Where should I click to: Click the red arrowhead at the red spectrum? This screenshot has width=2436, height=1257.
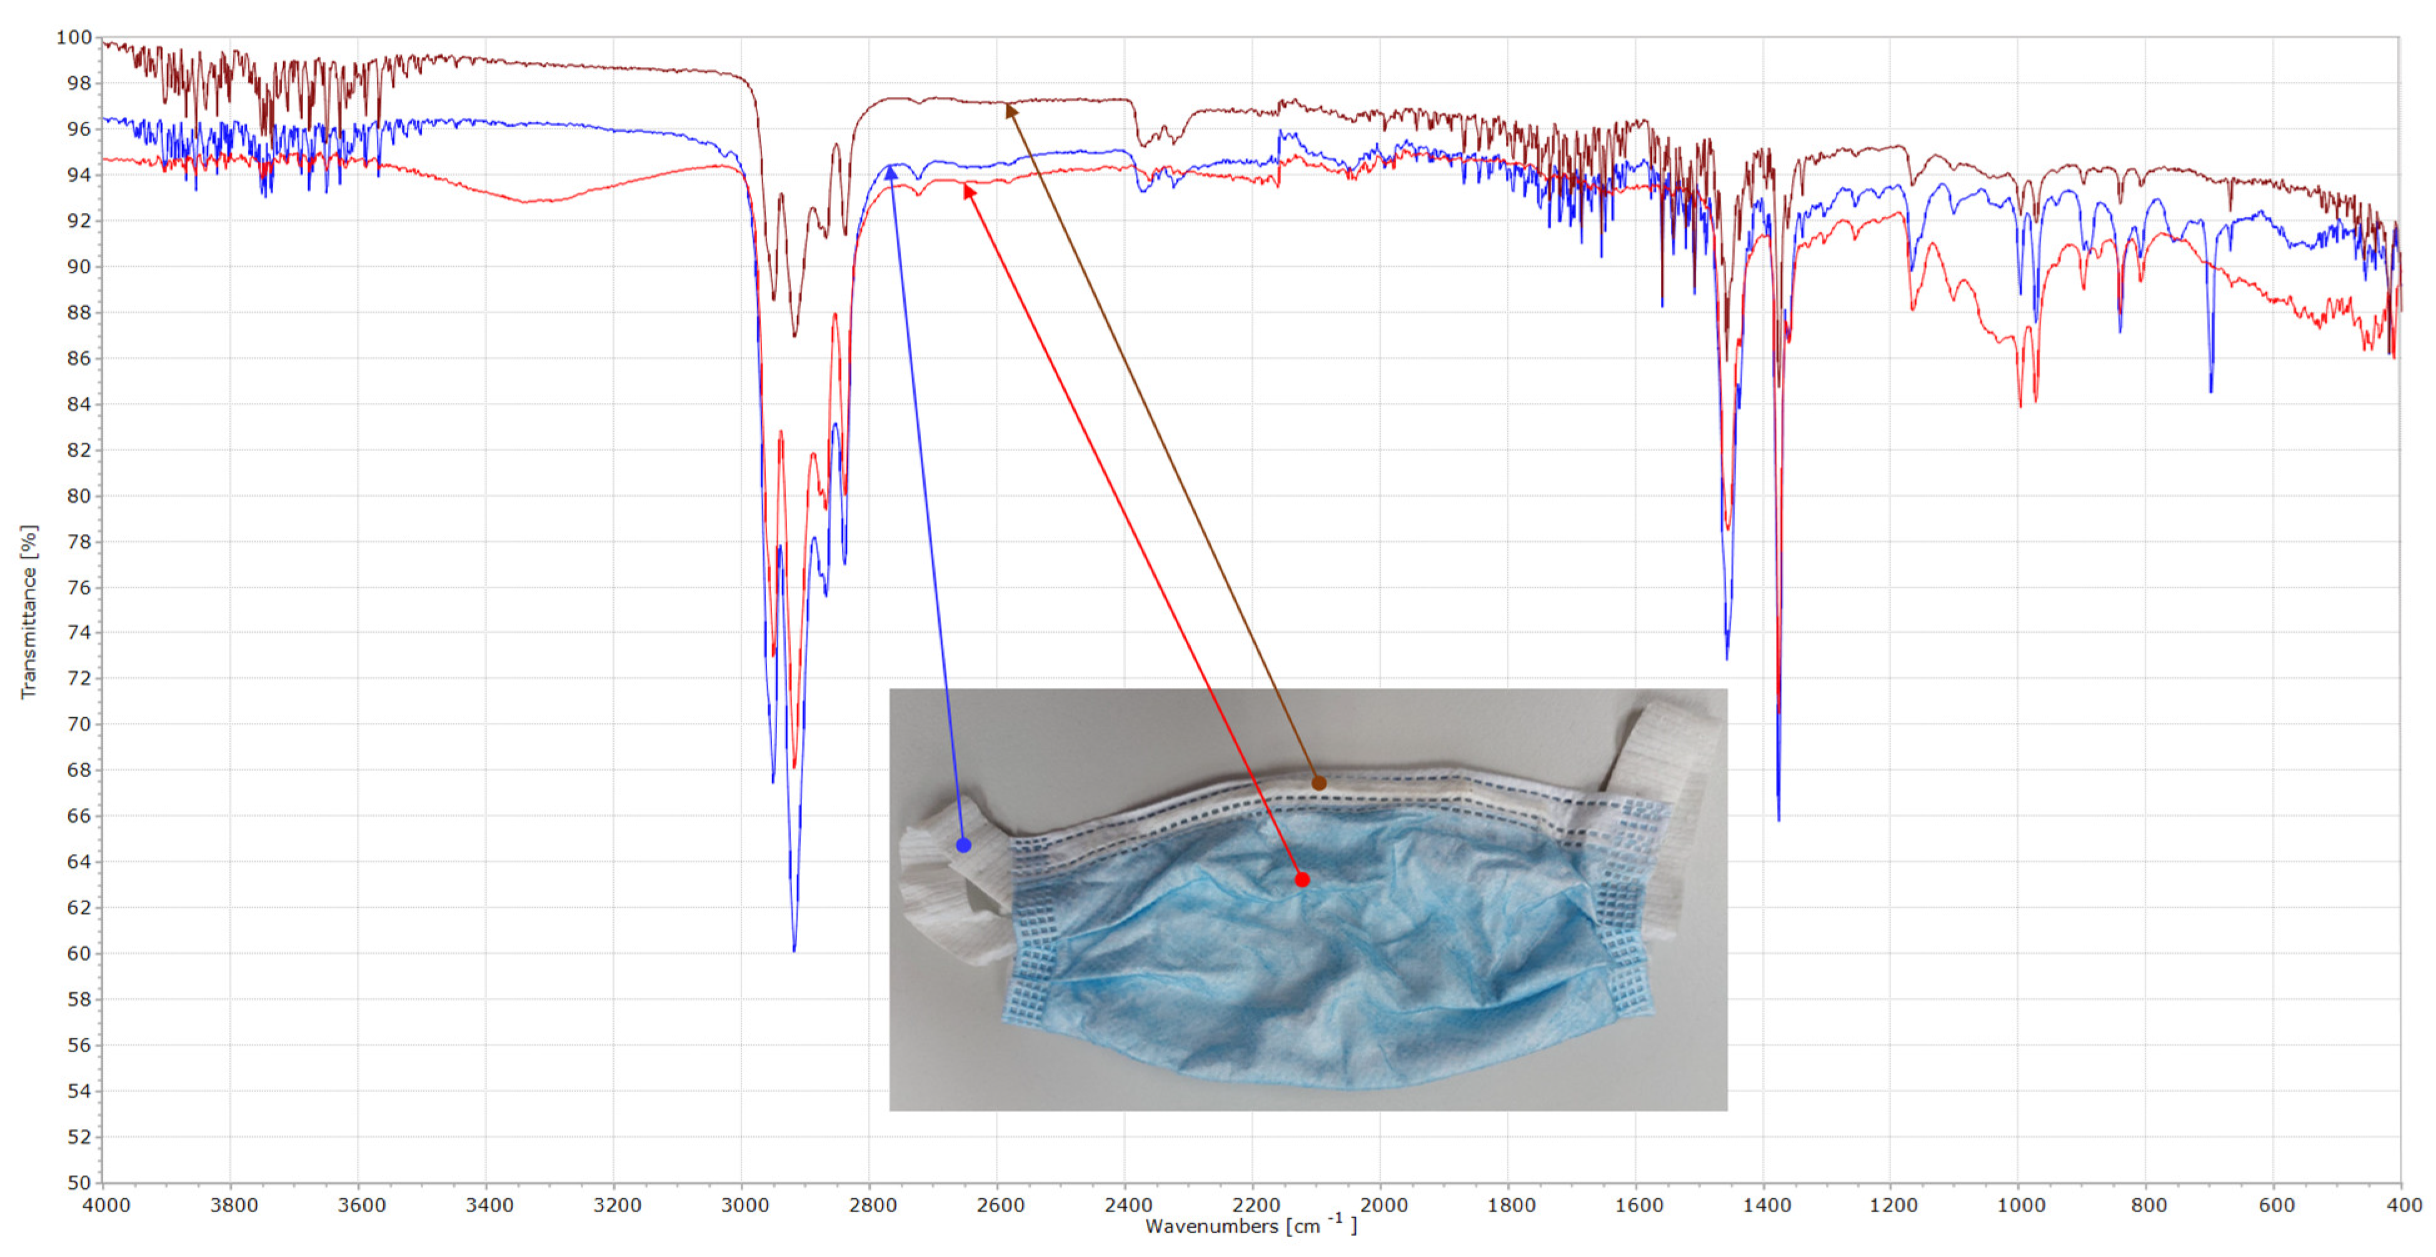[968, 191]
